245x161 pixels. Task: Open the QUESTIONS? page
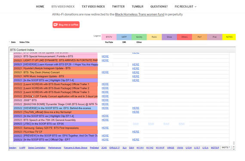point(159,6)
